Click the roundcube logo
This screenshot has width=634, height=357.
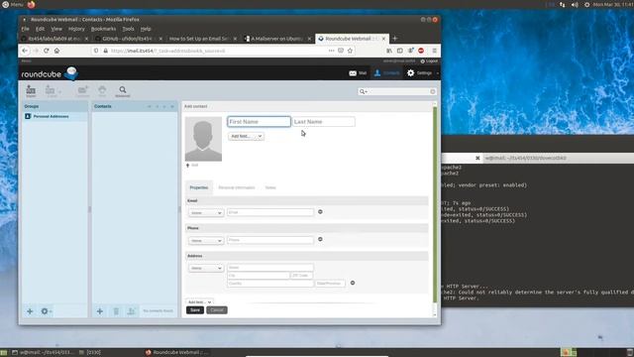pyautogui.click(x=50, y=73)
